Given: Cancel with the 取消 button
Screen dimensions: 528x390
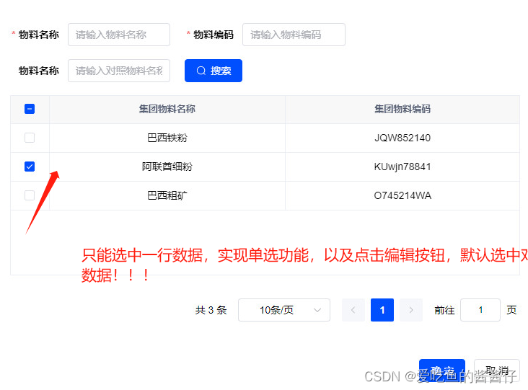Looking at the screenshot, I should [497, 371].
